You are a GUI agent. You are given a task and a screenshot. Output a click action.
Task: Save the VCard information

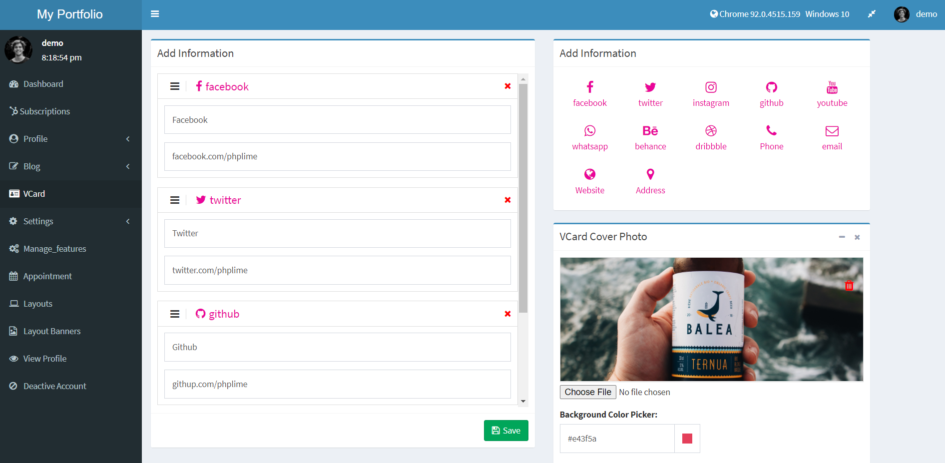point(505,430)
